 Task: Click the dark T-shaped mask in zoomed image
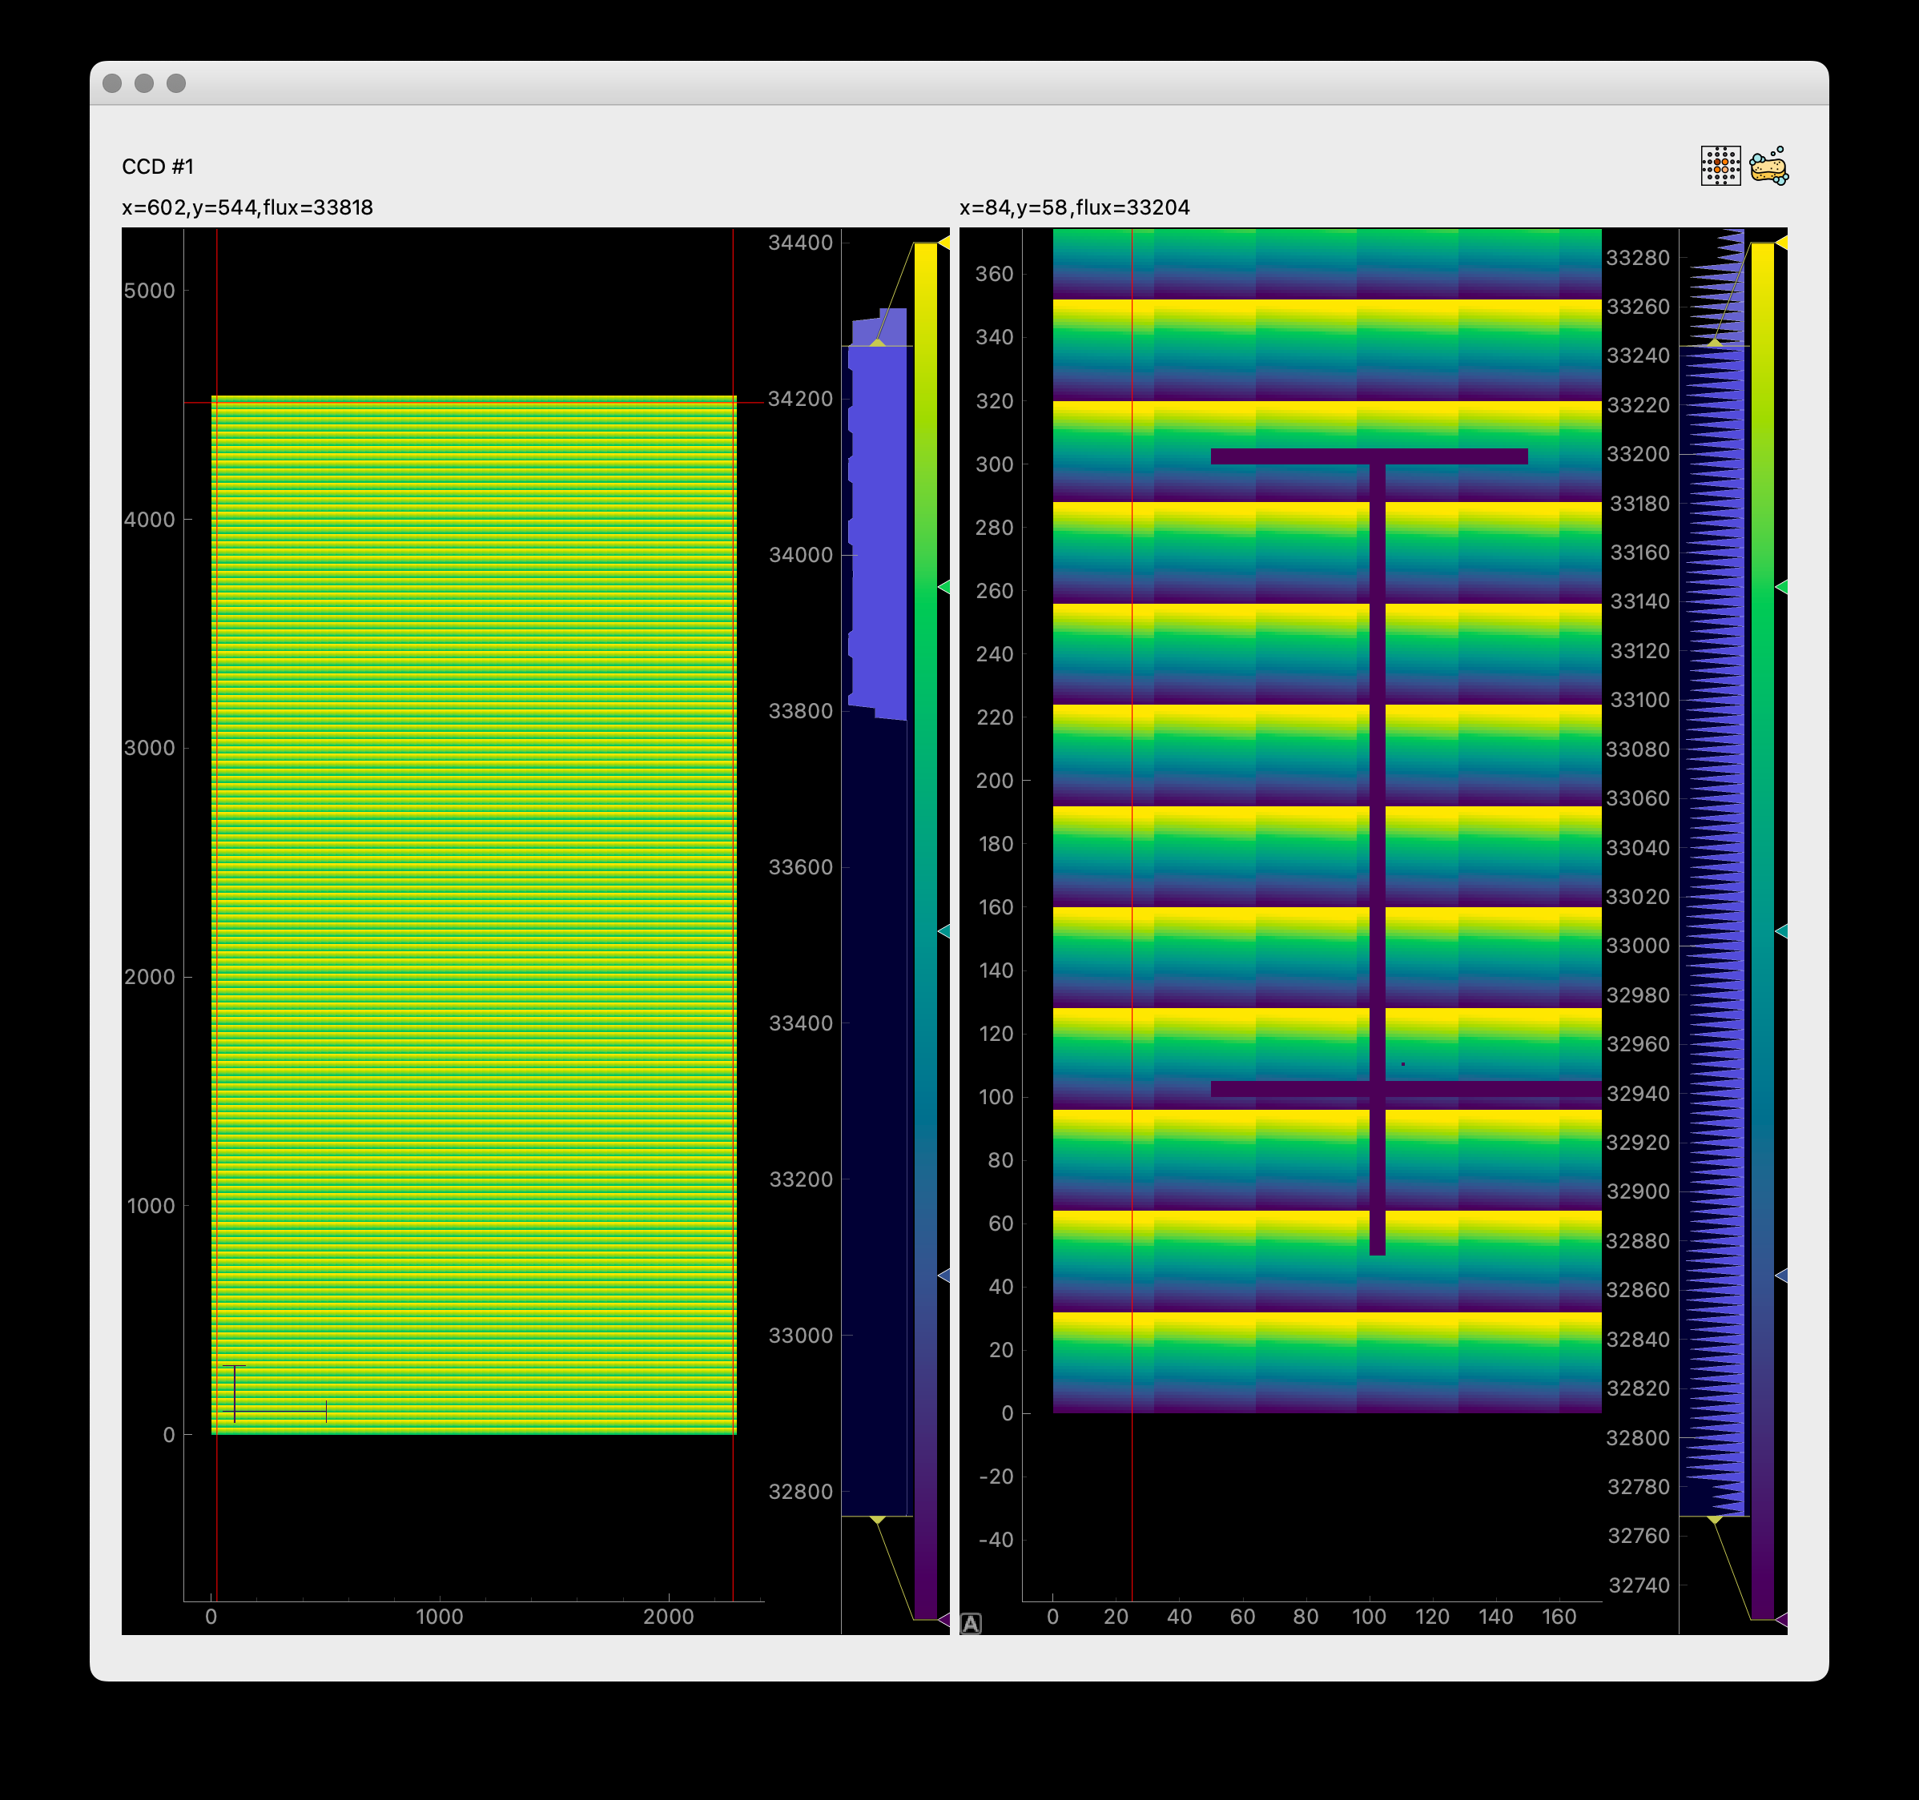1378,850
